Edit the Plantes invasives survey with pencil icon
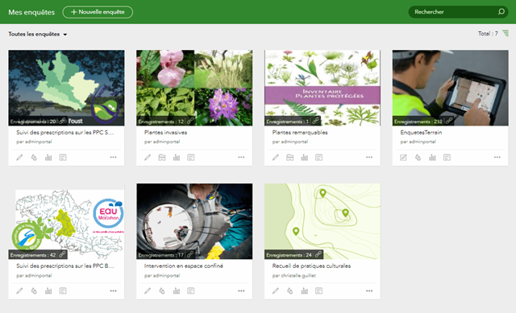The width and height of the screenshot is (516, 313). coord(148,158)
